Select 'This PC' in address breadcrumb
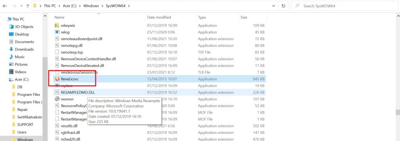 point(50,6)
